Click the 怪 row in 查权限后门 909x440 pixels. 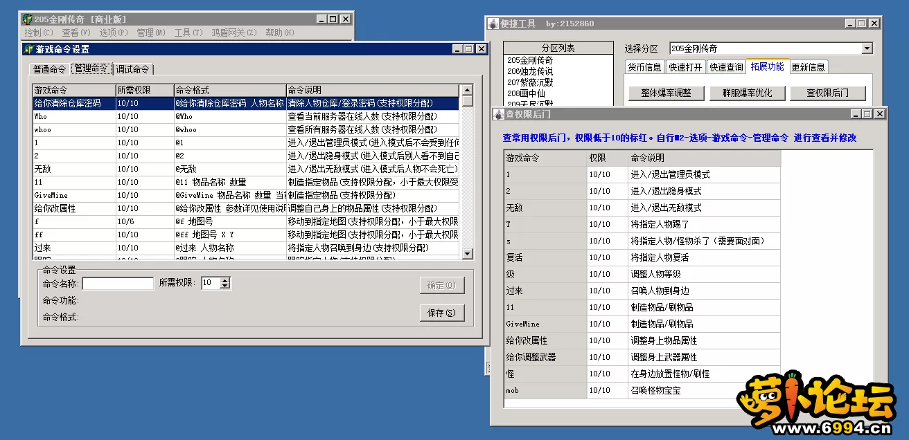642,374
